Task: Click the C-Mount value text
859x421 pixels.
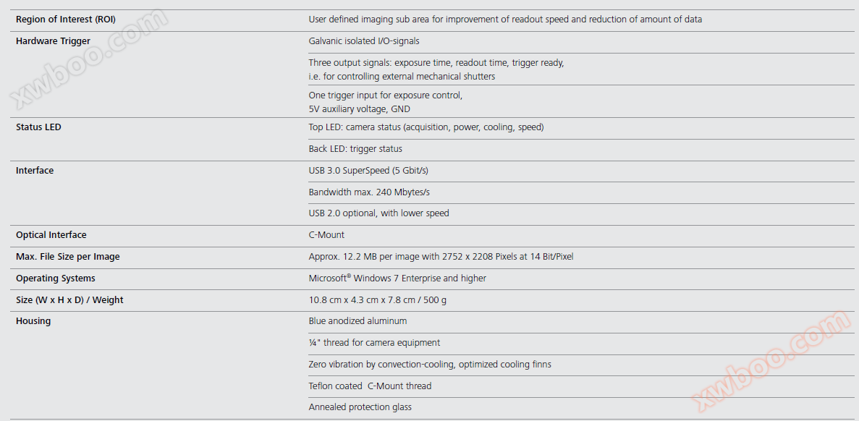Action: tap(326, 235)
